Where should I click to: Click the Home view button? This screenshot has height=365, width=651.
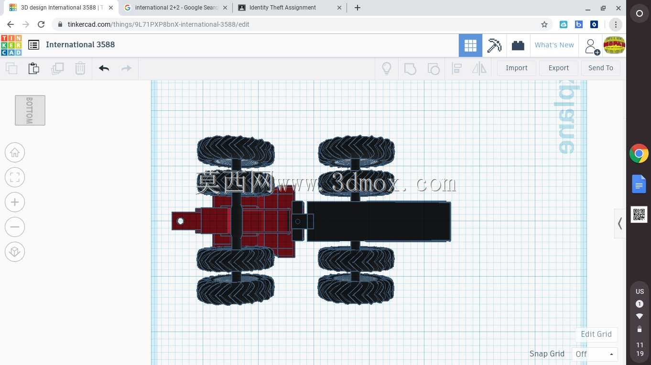coord(15,152)
